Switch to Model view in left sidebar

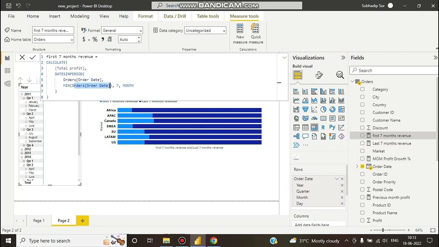(x=7, y=84)
